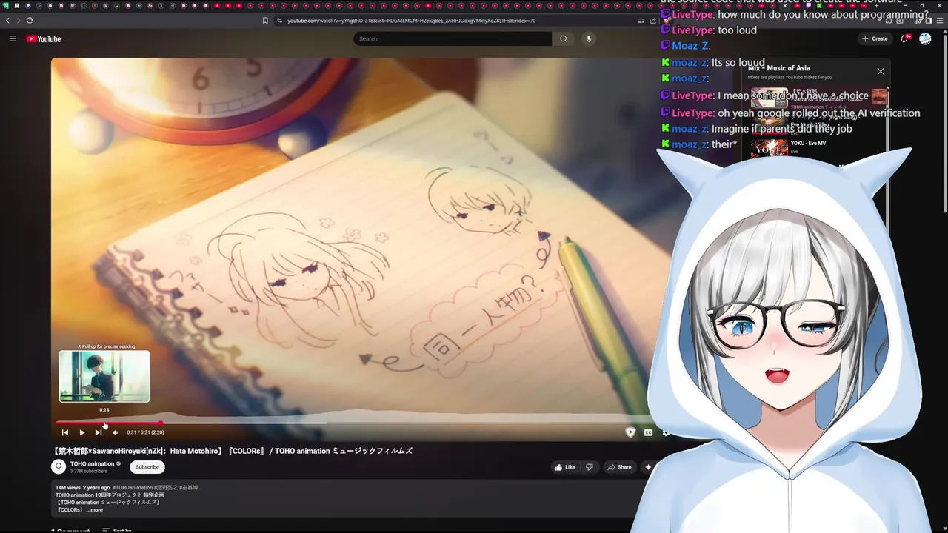Share the video via Share button
948x533 pixels.
pos(619,467)
